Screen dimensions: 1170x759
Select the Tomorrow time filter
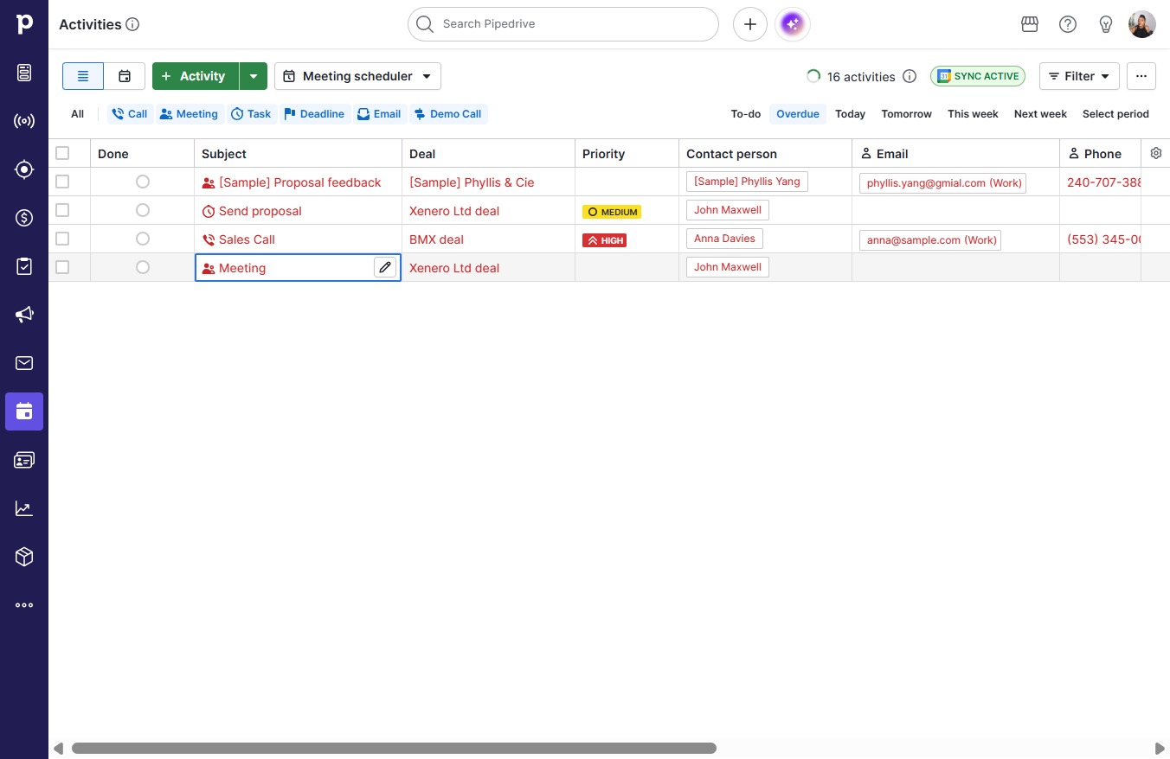click(x=907, y=114)
